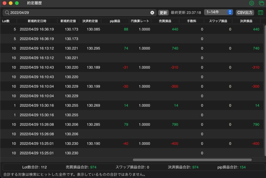Maximize window with green button
266x178 pixels.
click(17, 3)
